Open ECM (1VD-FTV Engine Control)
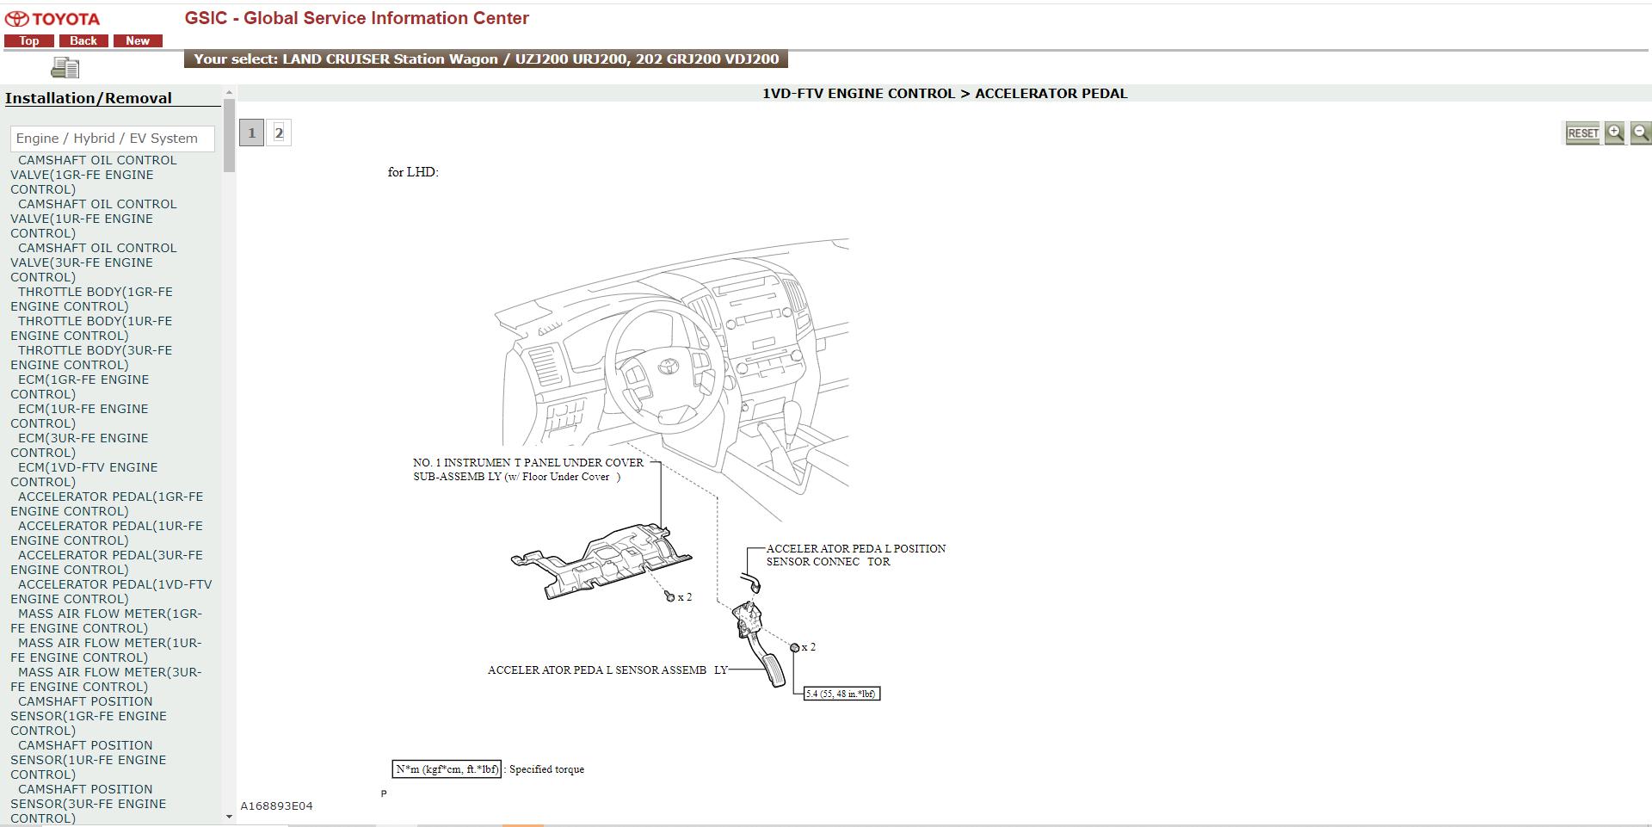The image size is (1652, 827). point(84,474)
